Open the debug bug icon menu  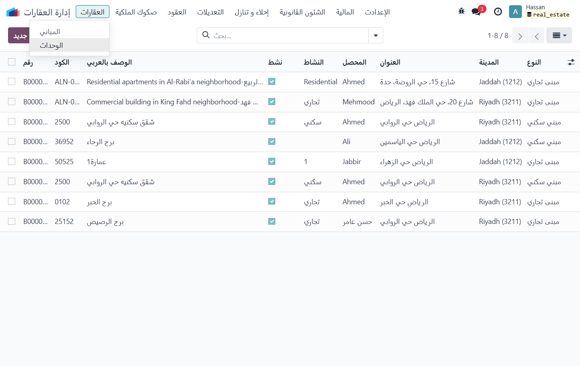click(461, 11)
